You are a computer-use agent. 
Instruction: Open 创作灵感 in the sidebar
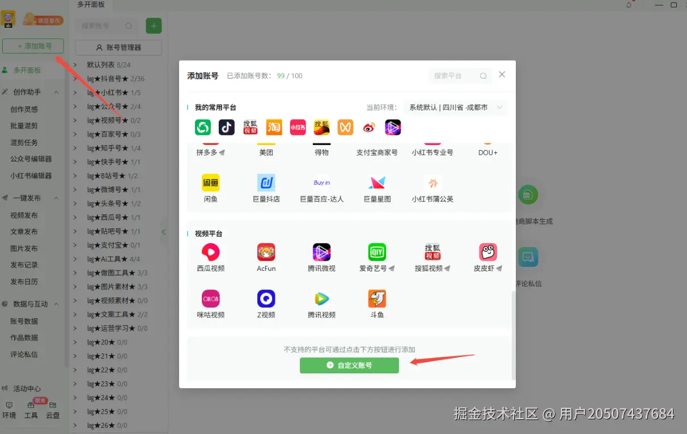pyautogui.click(x=24, y=109)
